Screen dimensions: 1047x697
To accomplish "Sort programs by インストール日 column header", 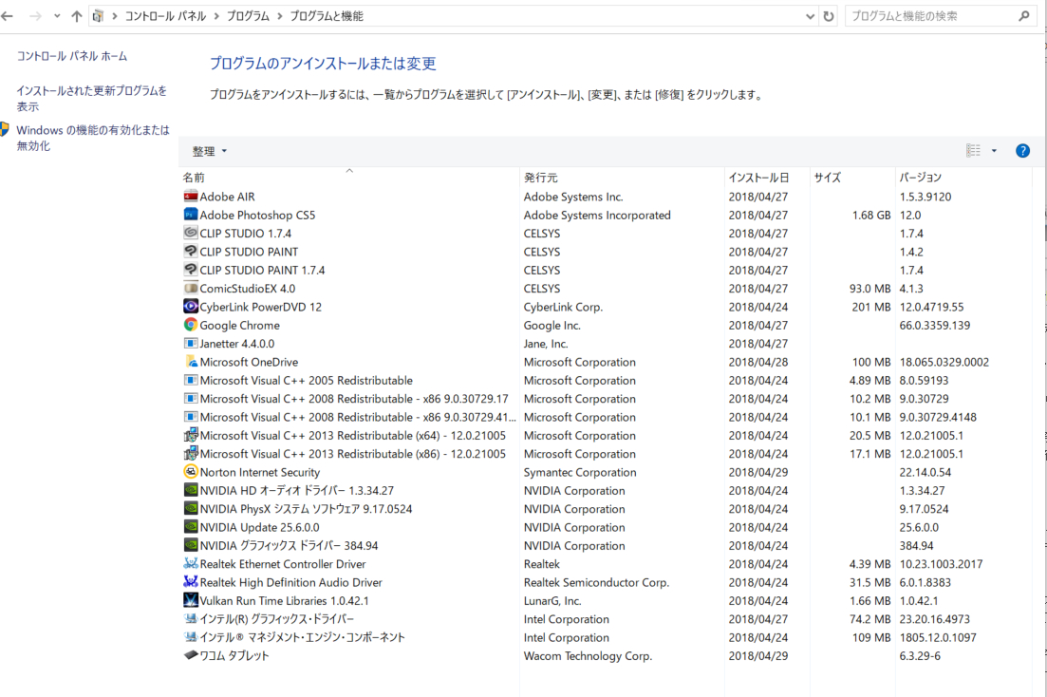I will point(757,178).
